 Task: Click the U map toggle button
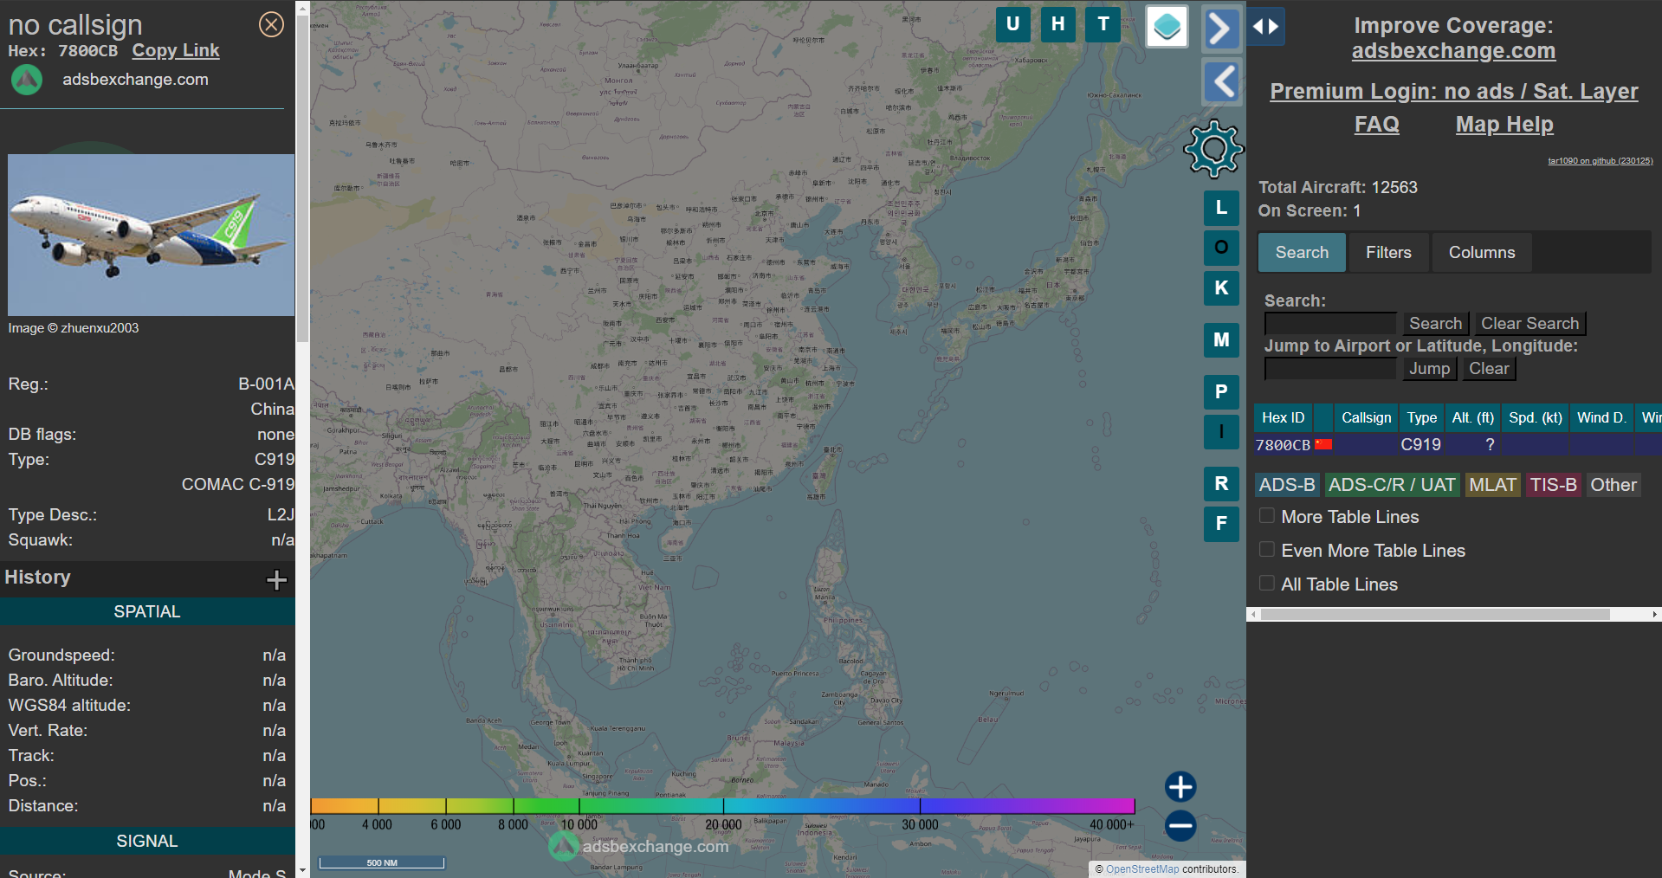click(x=1012, y=24)
